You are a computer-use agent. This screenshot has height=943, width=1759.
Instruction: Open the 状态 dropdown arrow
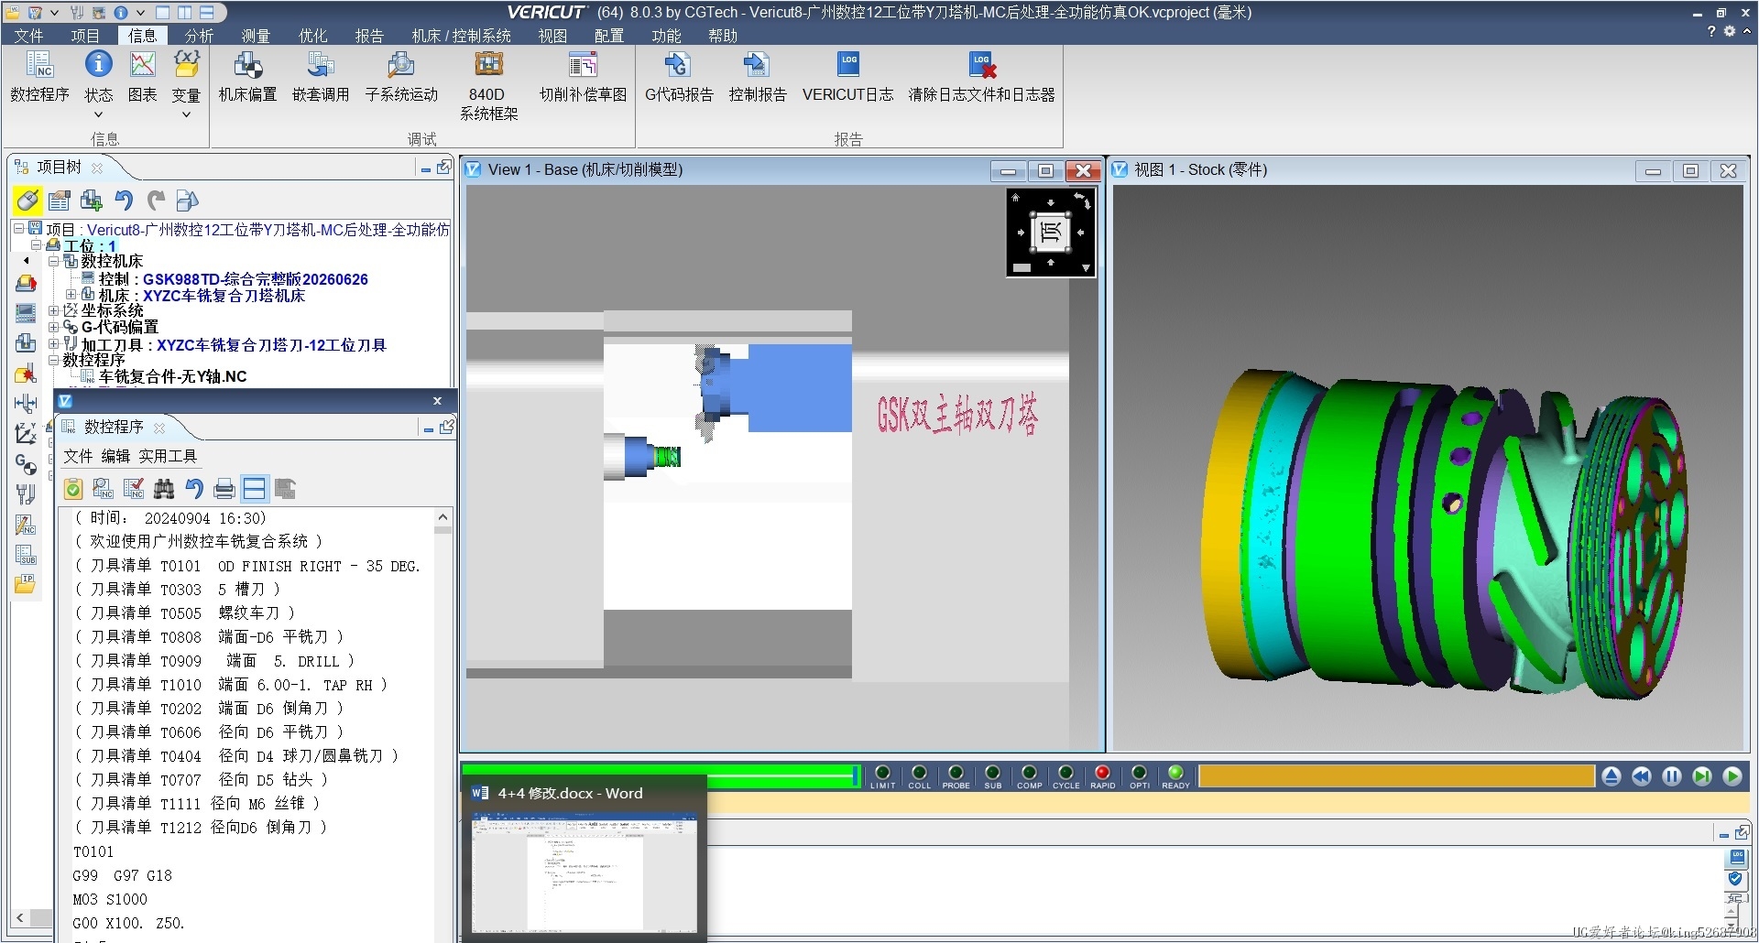[x=98, y=114]
